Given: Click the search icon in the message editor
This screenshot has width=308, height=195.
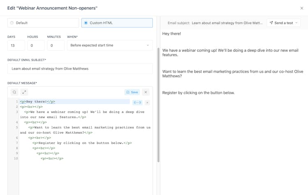Looking at the screenshot, I should (x=14, y=92).
